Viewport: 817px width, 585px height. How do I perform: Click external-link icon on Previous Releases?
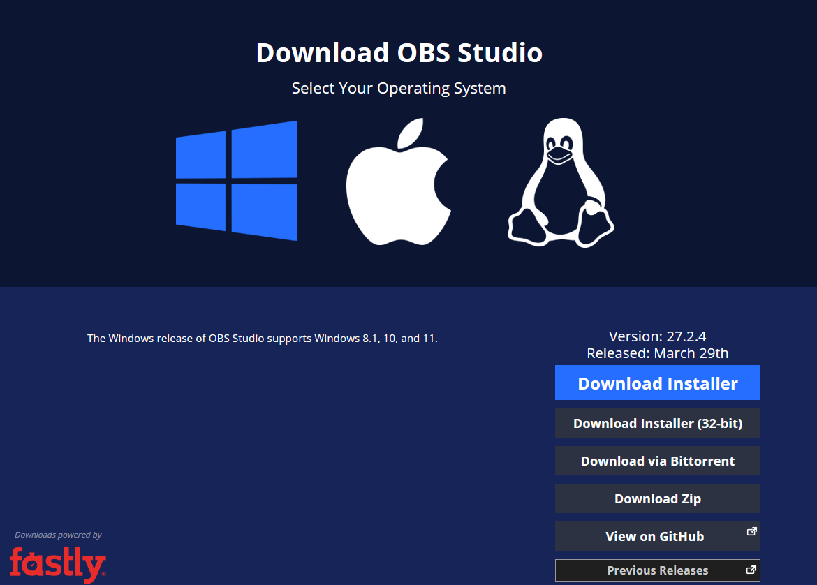pos(751,570)
